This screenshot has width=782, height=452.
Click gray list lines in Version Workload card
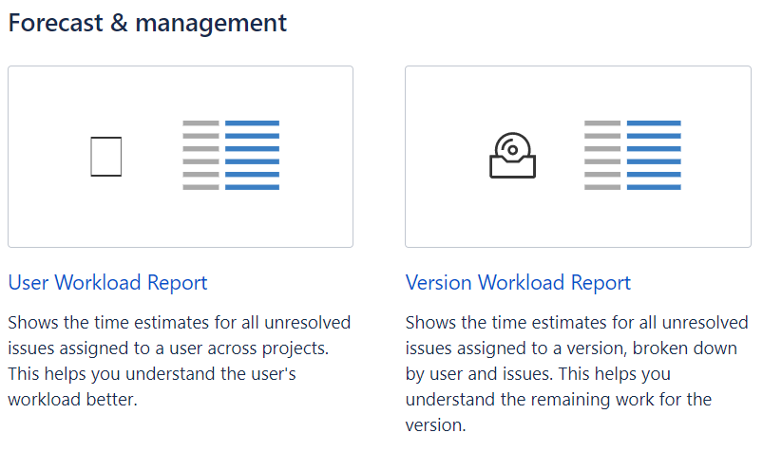pos(601,156)
